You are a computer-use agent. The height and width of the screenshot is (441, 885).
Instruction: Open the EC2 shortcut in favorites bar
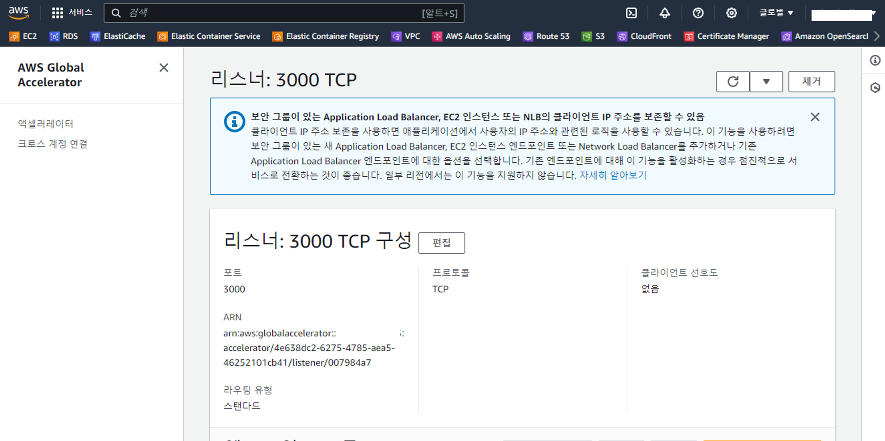pos(23,36)
